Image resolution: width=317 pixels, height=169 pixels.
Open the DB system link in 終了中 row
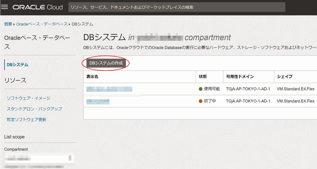pyautogui.click(x=98, y=101)
